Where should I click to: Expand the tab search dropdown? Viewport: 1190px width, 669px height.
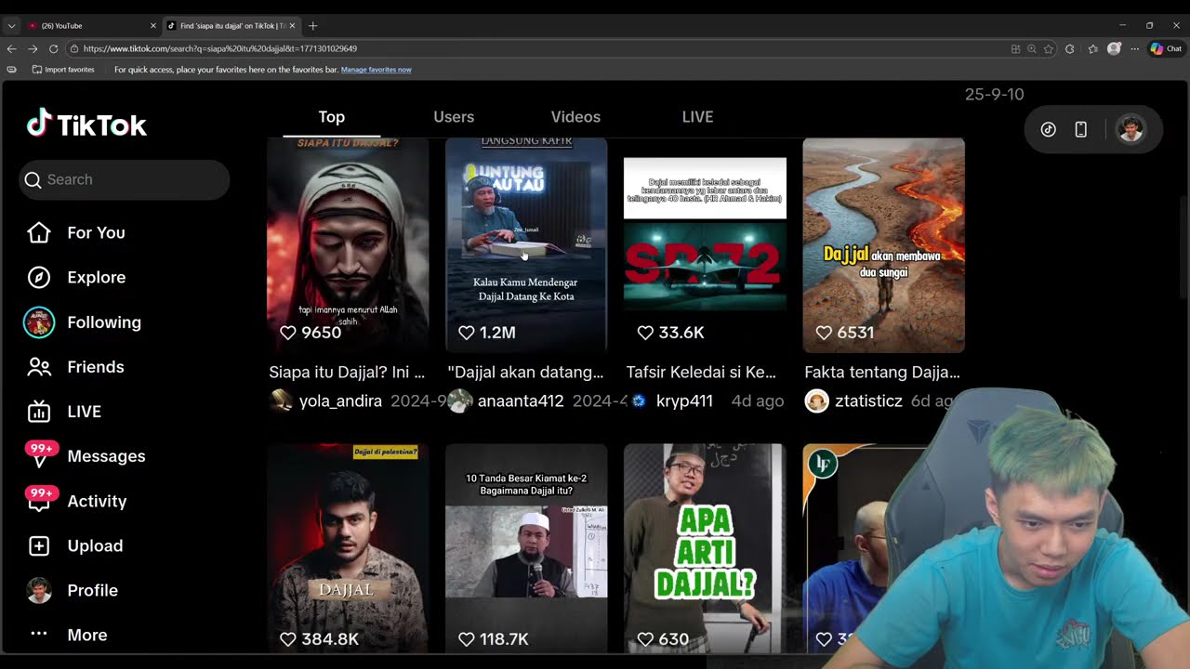[x=11, y=26]
